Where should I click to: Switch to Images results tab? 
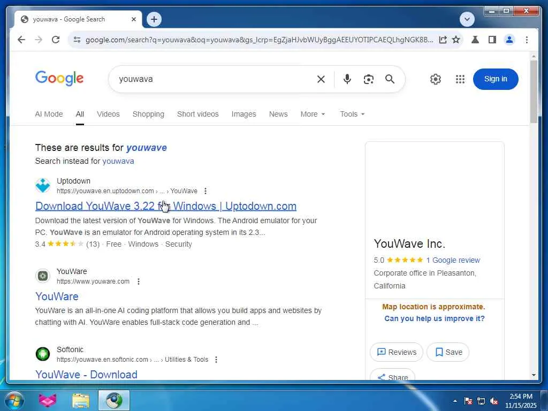[243, 115]
